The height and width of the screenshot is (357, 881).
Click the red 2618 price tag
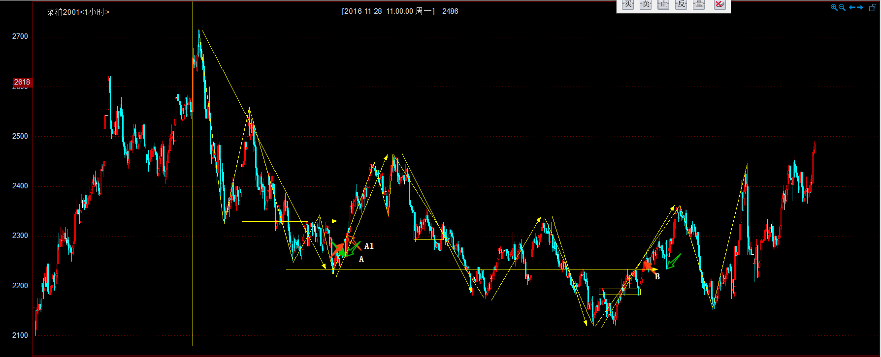click(22, 82)
